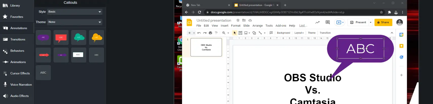This screenshot has width=433, height=104.
Task: Bookmark this page with star icon
Action: pos(381,12)
